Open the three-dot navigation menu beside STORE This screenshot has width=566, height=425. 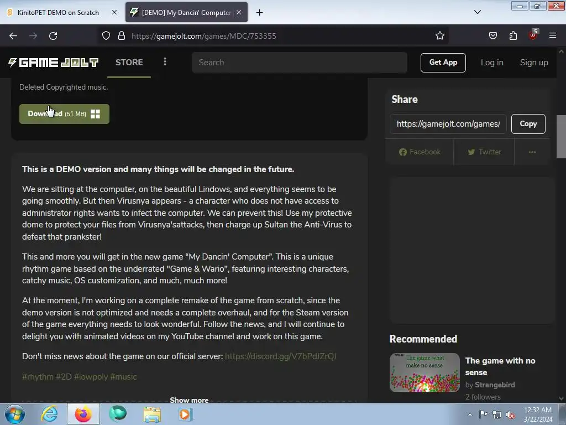pyautogui.click(x=165, y=62)
